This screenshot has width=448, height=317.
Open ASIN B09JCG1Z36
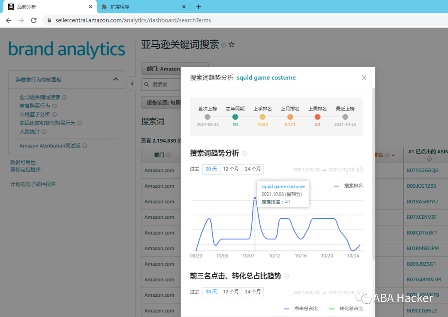[421, 186]
